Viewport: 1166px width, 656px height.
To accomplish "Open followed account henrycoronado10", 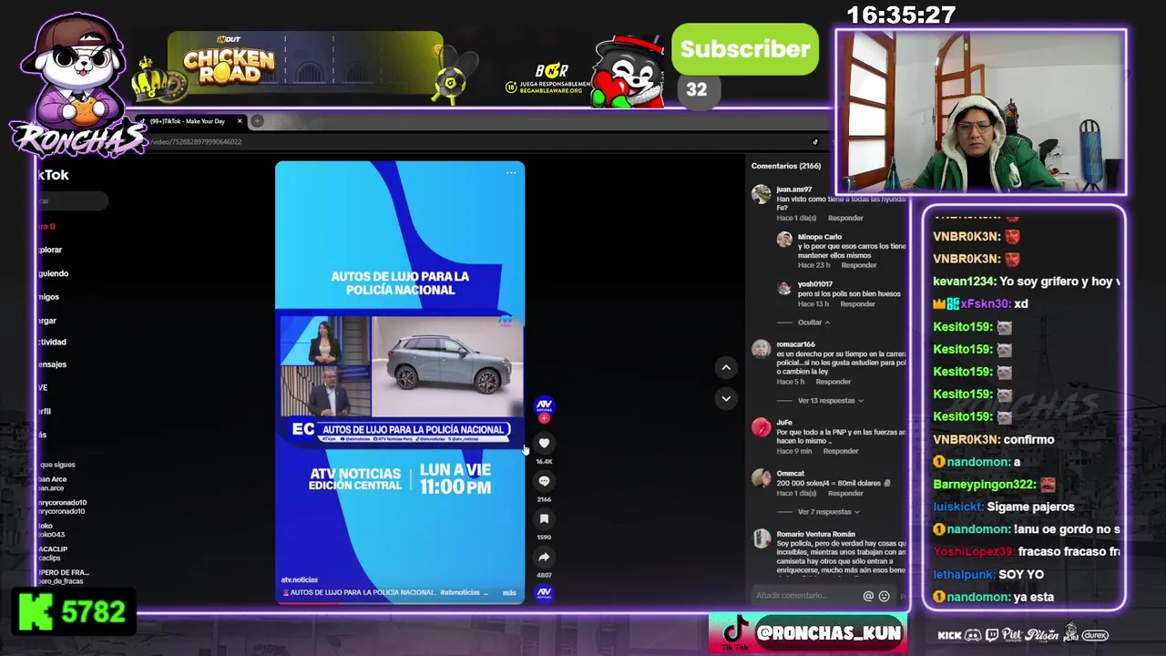I will pos(62,507).
